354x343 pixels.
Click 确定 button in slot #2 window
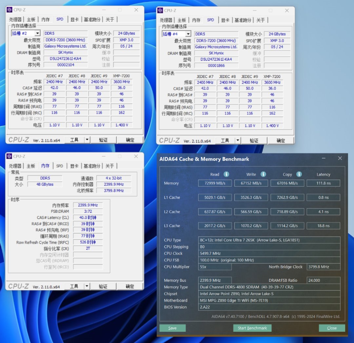pos(130,140)
